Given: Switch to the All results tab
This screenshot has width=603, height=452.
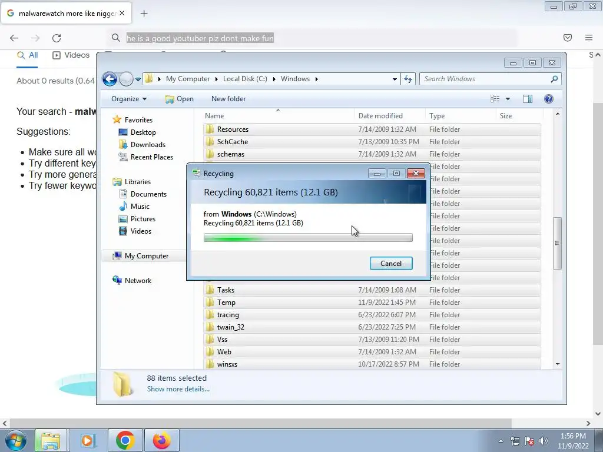Looking at the screenshot, I should coord(27,55).
